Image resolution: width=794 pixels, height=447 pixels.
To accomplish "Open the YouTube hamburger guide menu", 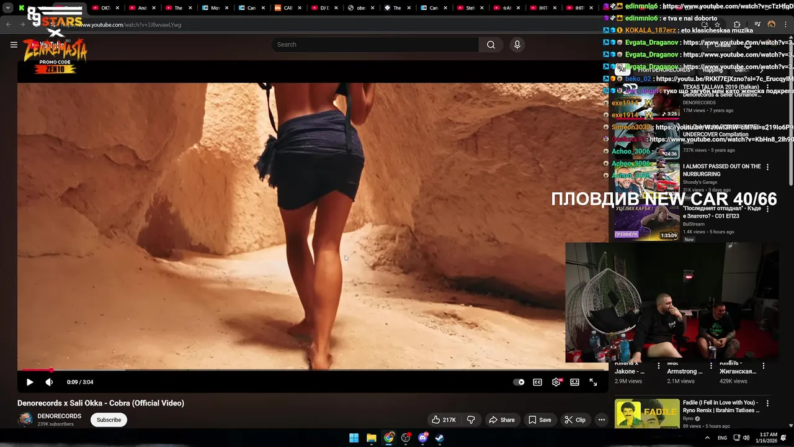I will tap(14, 45).
